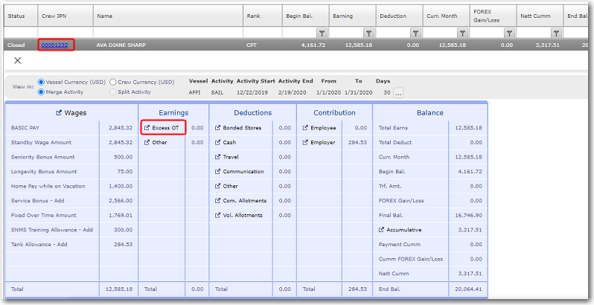Open filter for Deduction column

tap(415, 33)
